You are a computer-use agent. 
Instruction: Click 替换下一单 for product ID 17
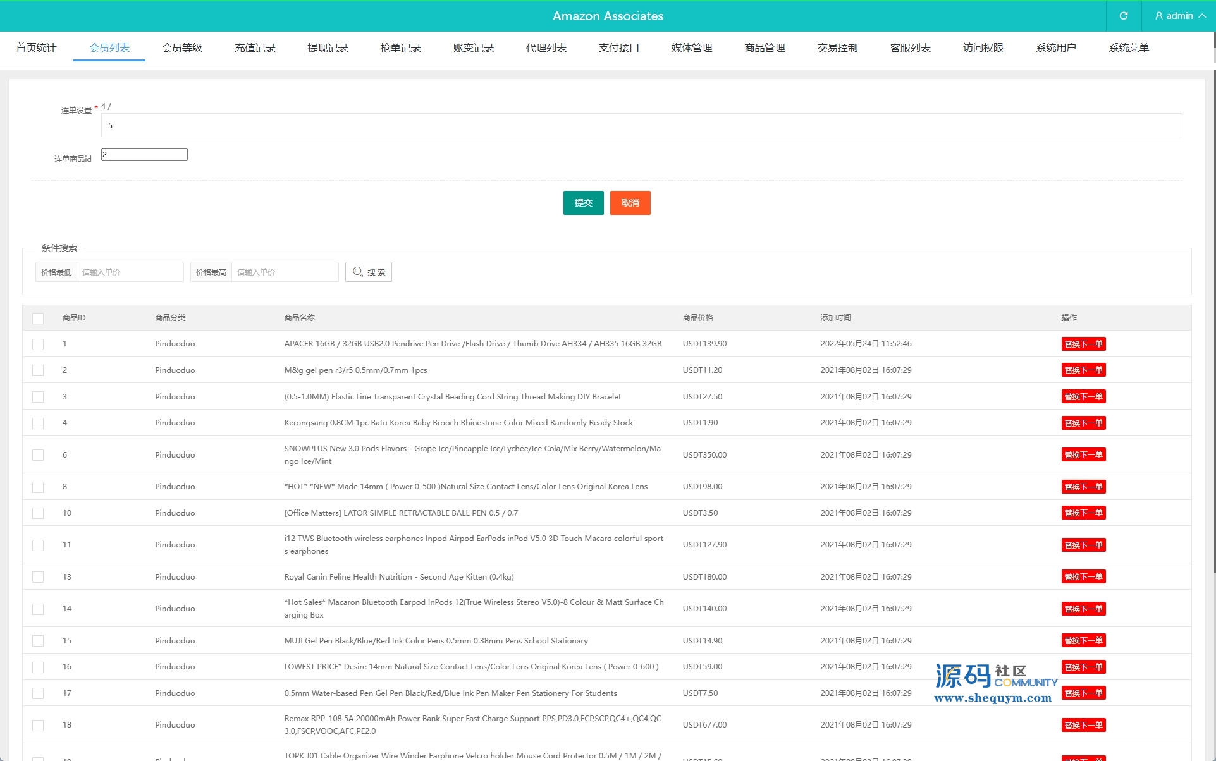tap(1083, 693)
